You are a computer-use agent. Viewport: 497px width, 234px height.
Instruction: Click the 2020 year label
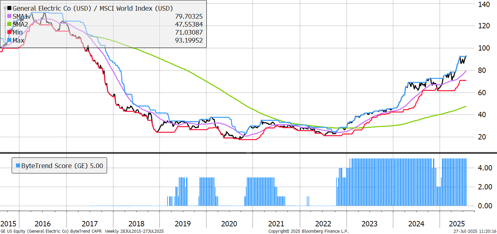pos(229,223)
